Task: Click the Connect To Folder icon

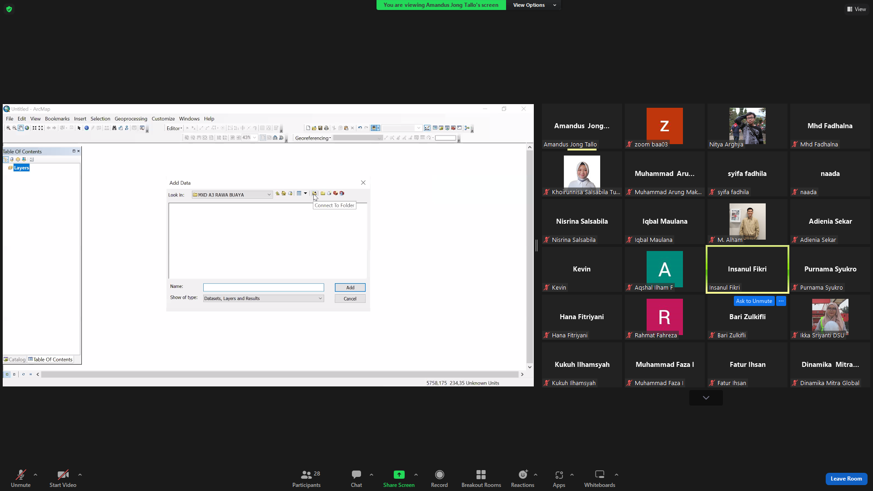Action: 314,194
